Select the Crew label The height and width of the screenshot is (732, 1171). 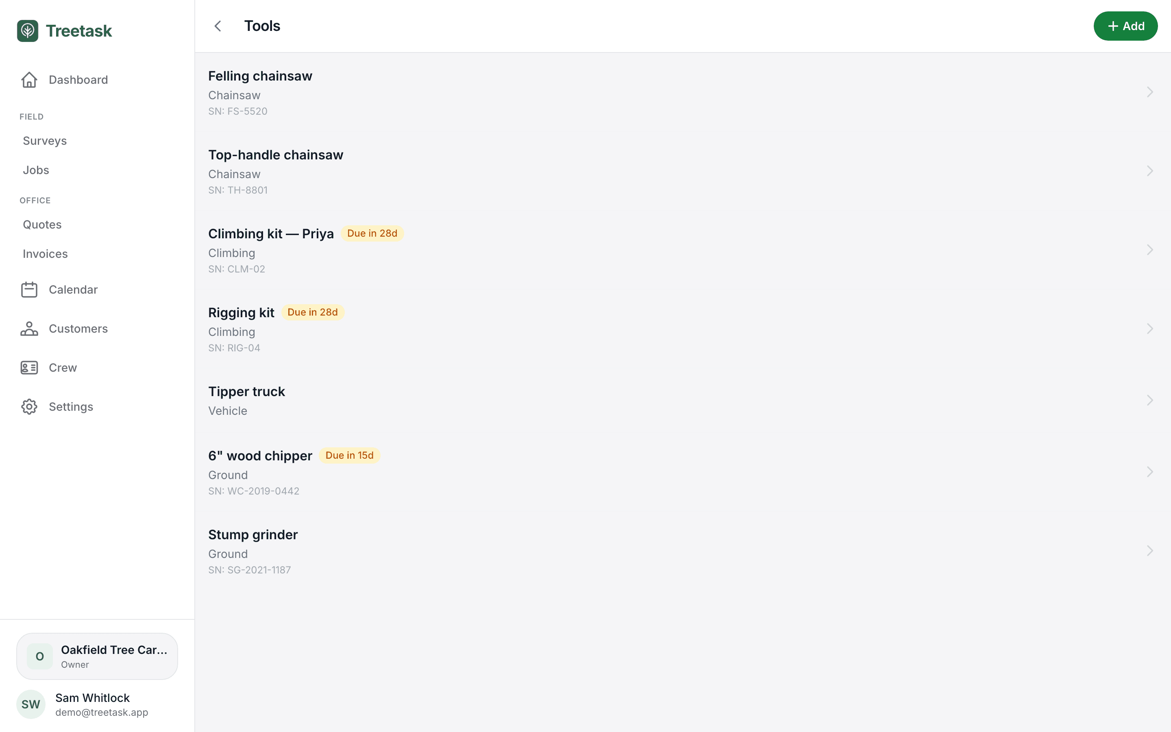[63, 368]
